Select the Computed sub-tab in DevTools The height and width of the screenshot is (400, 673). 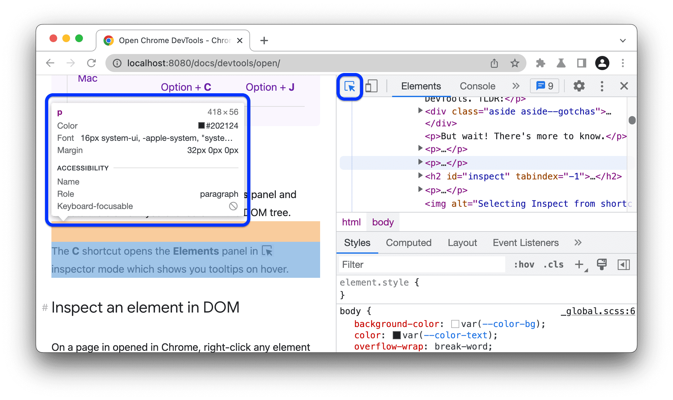(408, 243)
